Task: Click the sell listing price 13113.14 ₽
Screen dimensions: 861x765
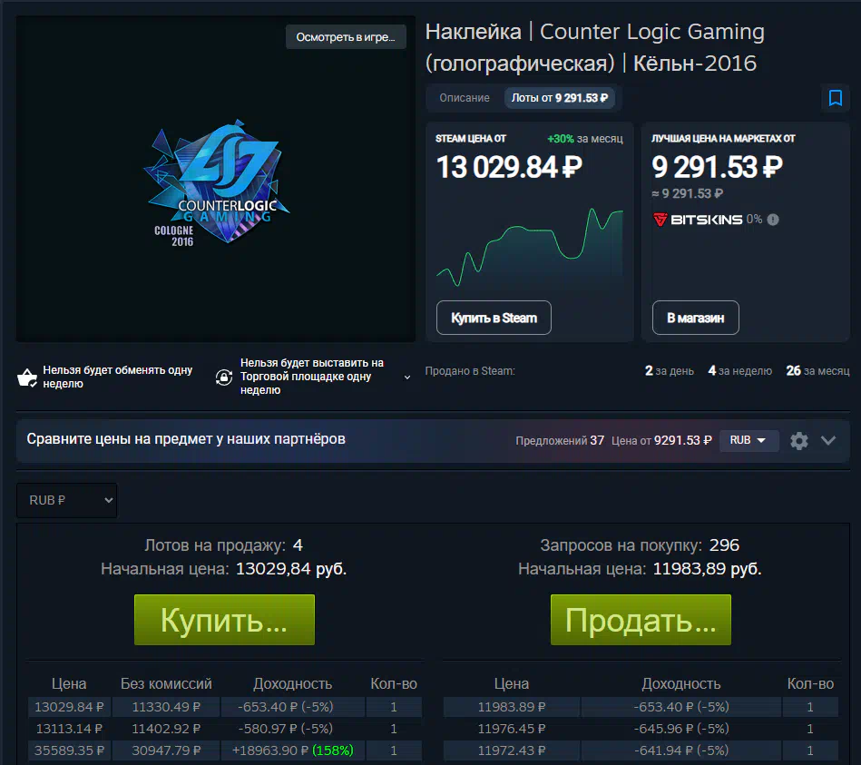Action: pyautogui.click(x=69, y=729)
